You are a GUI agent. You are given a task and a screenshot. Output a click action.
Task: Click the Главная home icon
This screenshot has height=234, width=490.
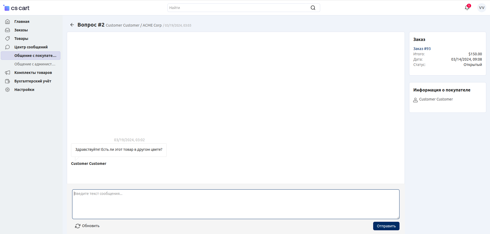point(7,22)
